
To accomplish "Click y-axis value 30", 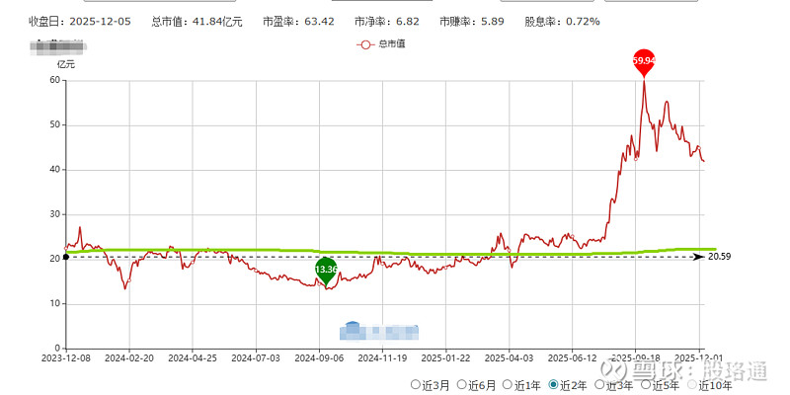I will 54,214.
